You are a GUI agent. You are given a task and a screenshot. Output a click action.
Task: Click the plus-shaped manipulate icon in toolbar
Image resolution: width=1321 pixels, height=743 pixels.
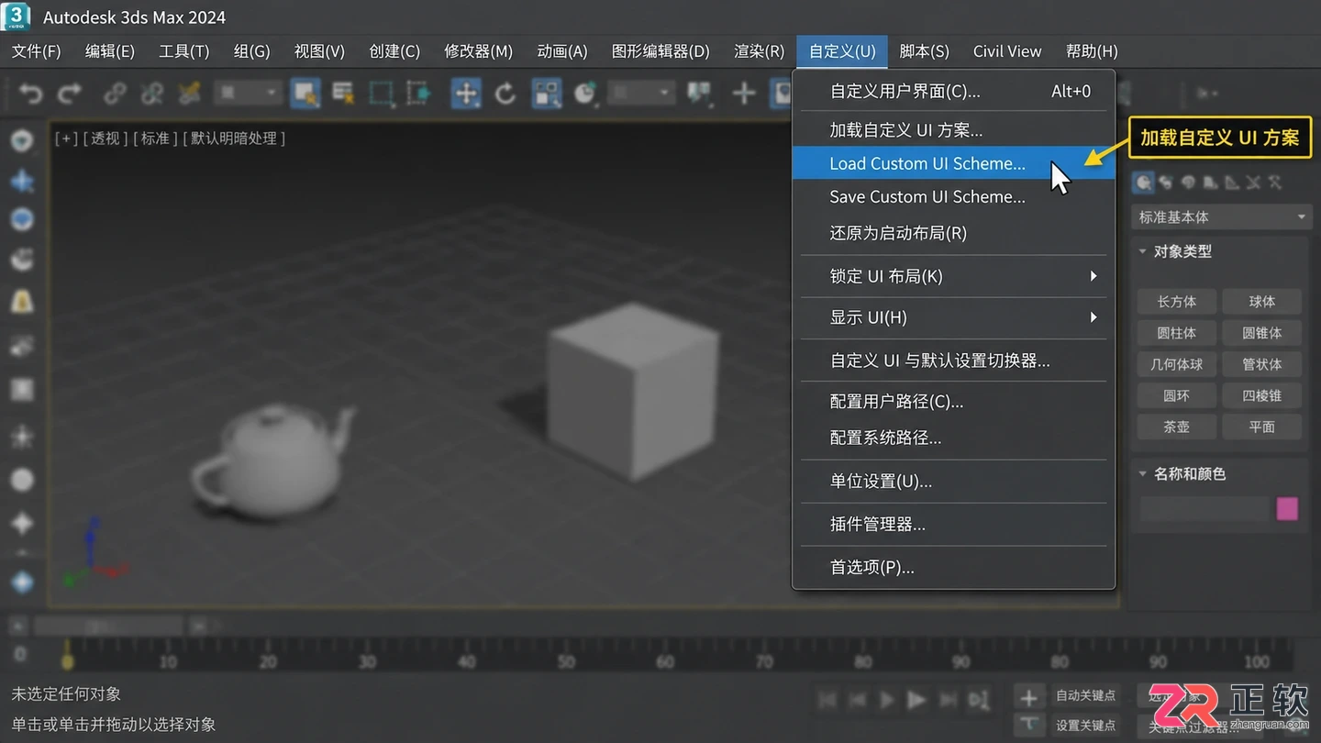point(744,94)
